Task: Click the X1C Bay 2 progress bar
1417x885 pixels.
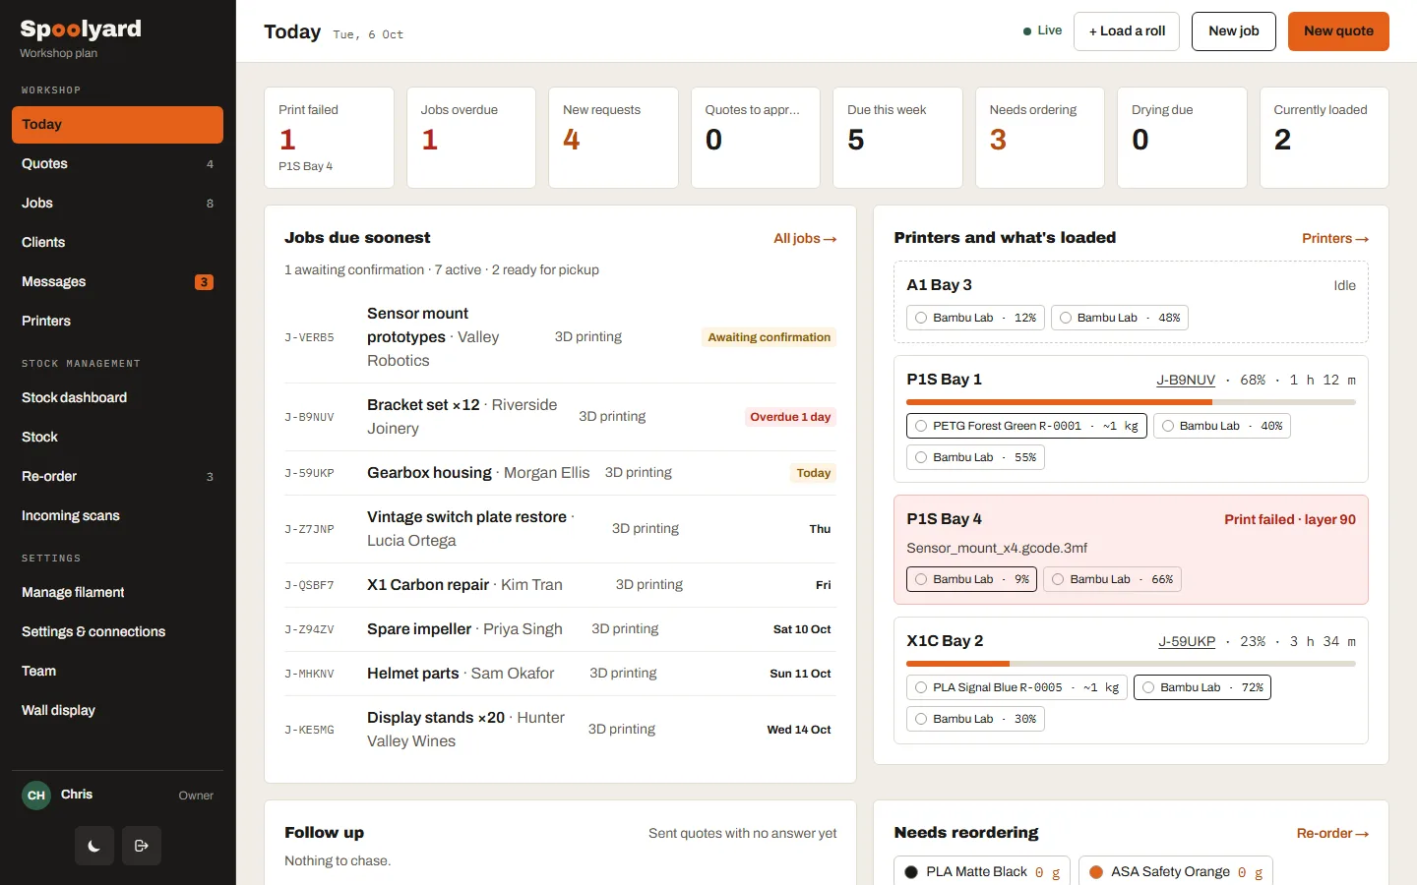Action: (1131, 664)
